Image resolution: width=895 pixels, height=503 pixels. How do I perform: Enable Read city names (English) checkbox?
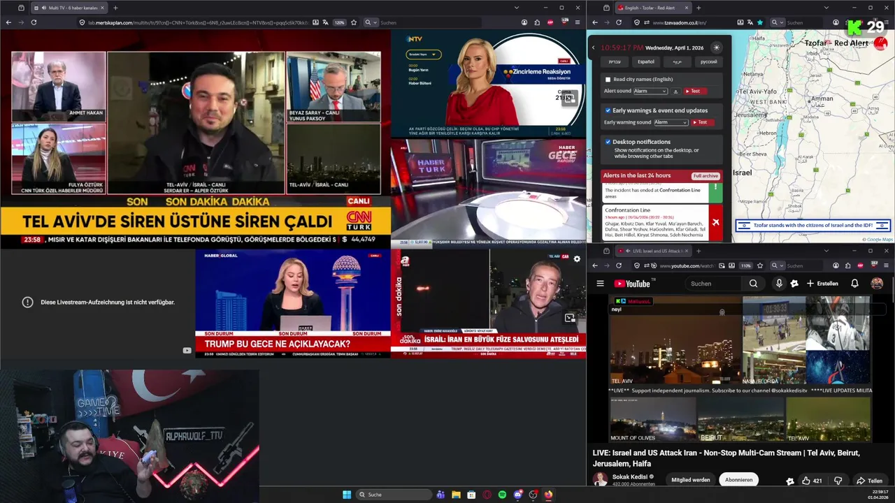pos(608,80)
